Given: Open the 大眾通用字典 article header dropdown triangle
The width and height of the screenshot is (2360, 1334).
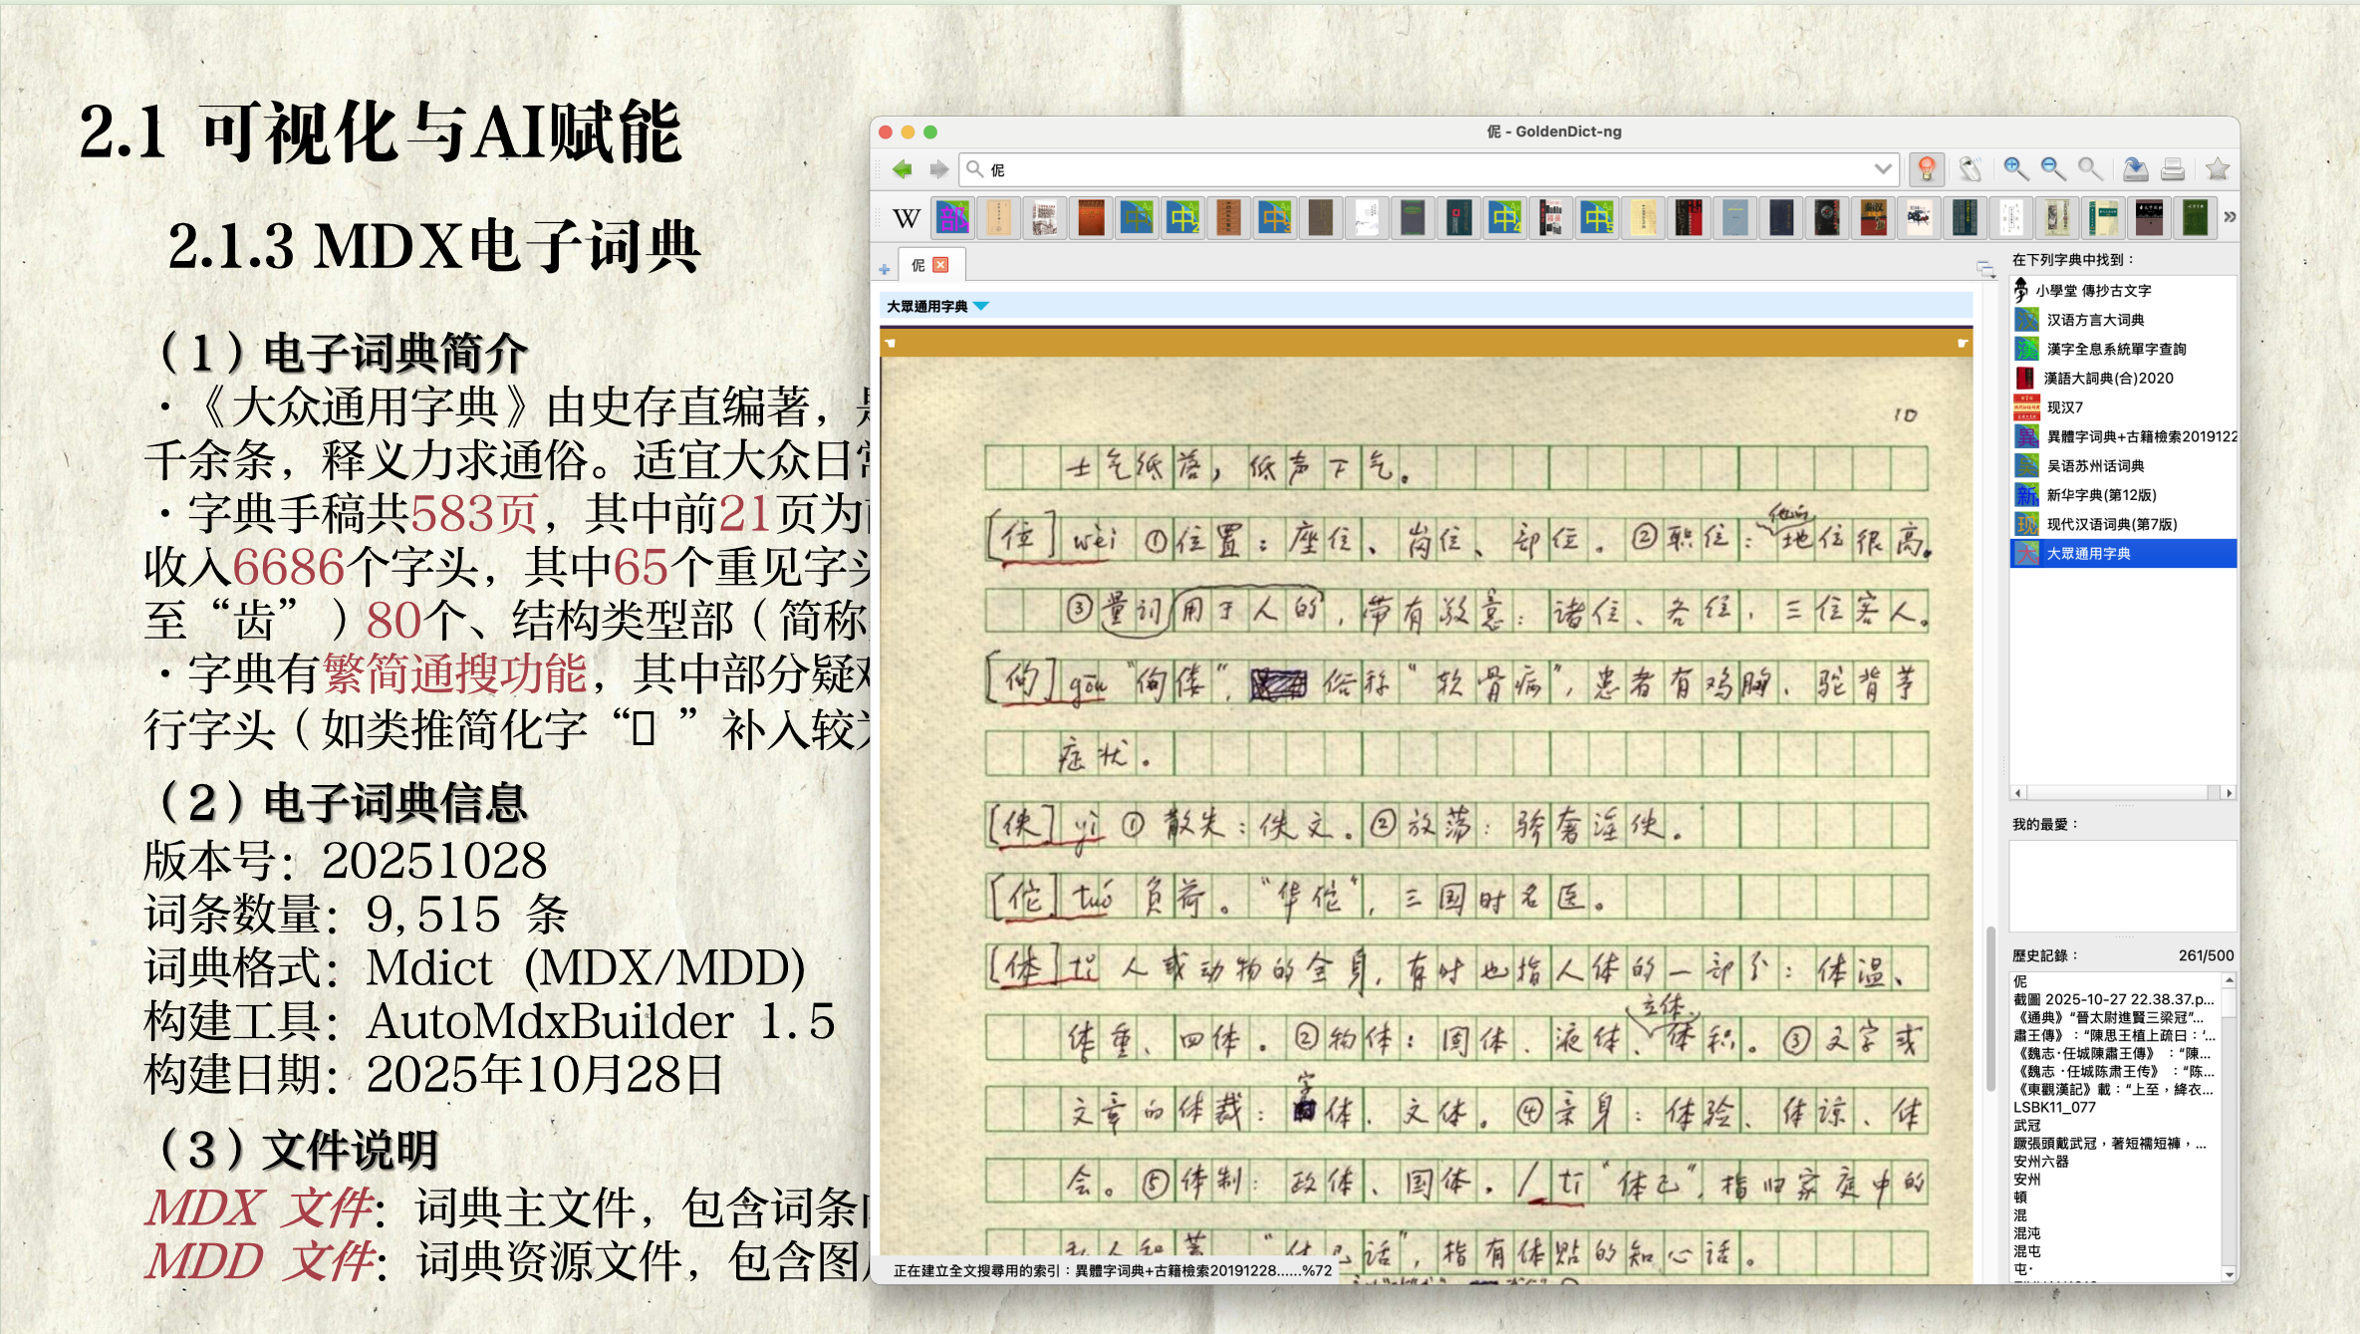Looking at the screenshot, I should [x=982, y=307].
